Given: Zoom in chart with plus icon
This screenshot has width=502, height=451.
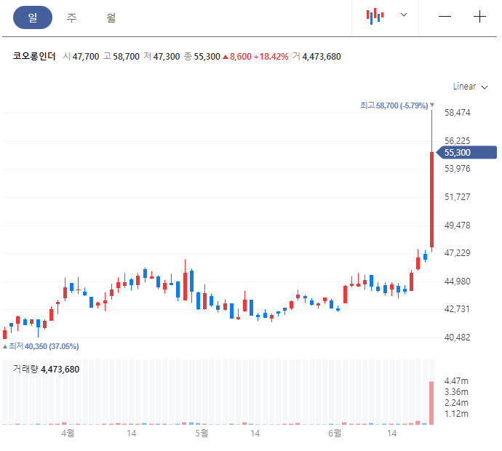Looking at the screenshot, I should tap(479, 16).
